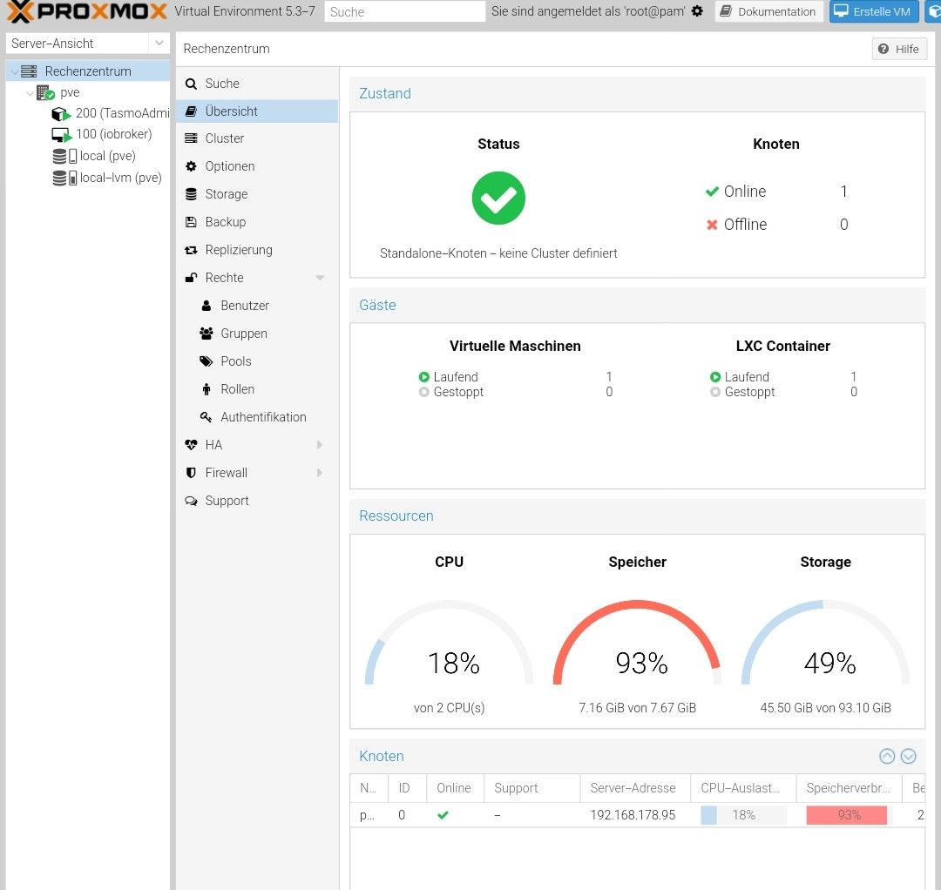Screen dimensions: 941x890
Task: Click the Cluster server-stack icon
Action: coord(191,138)
